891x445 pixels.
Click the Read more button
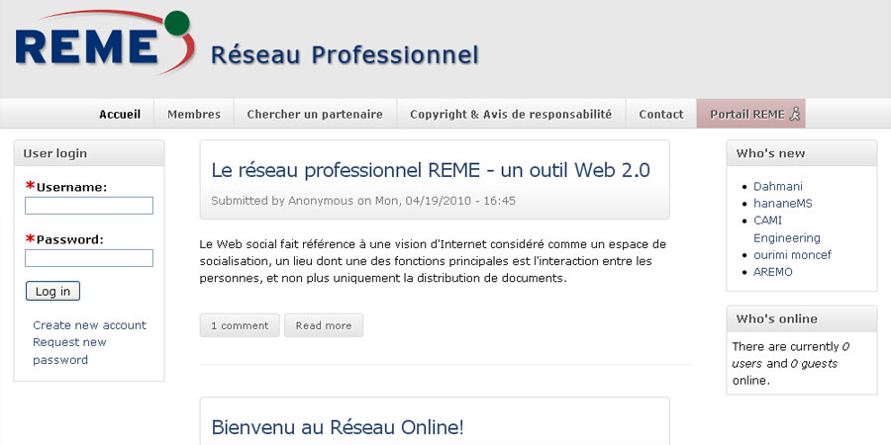pos(324,325)
